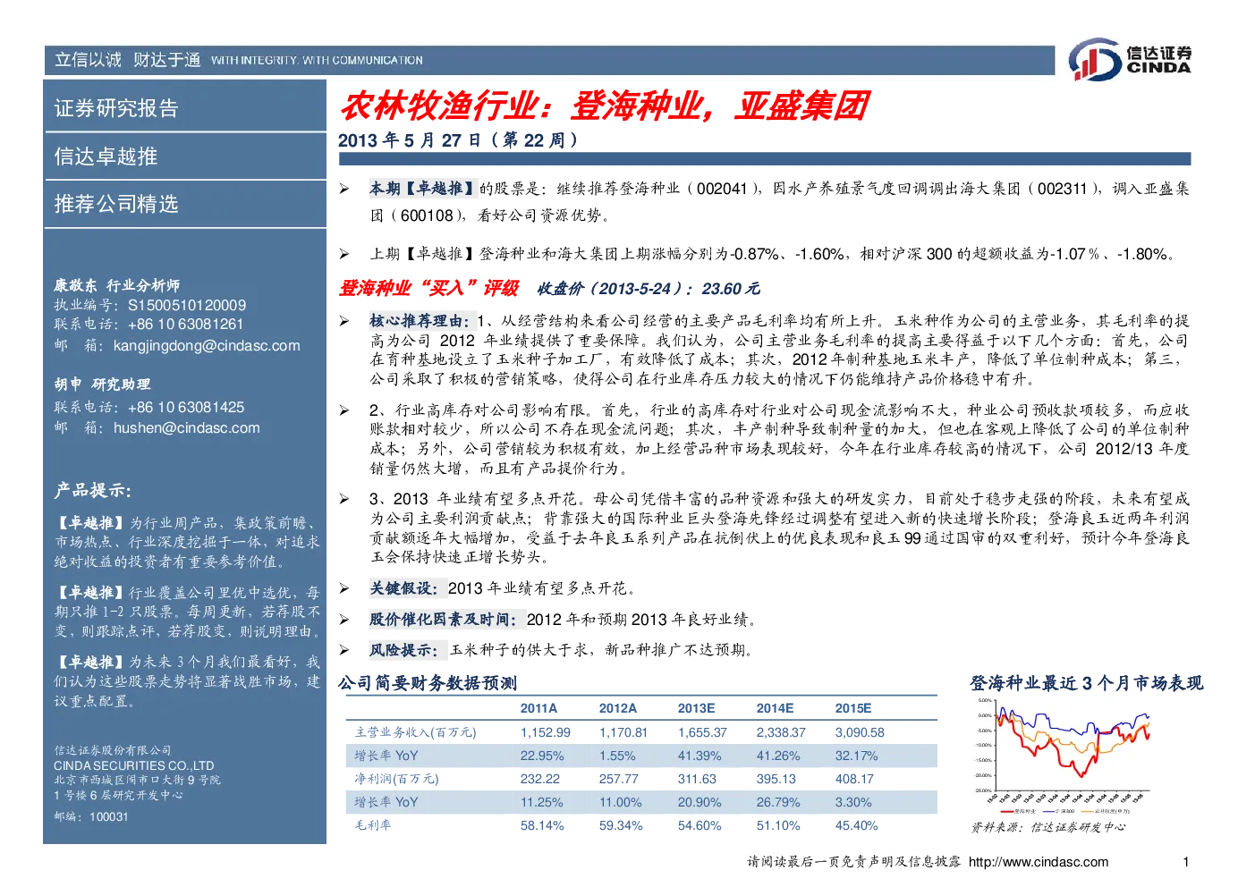
Task: Click the revenue cell 3,090.58
Action: 860,732
